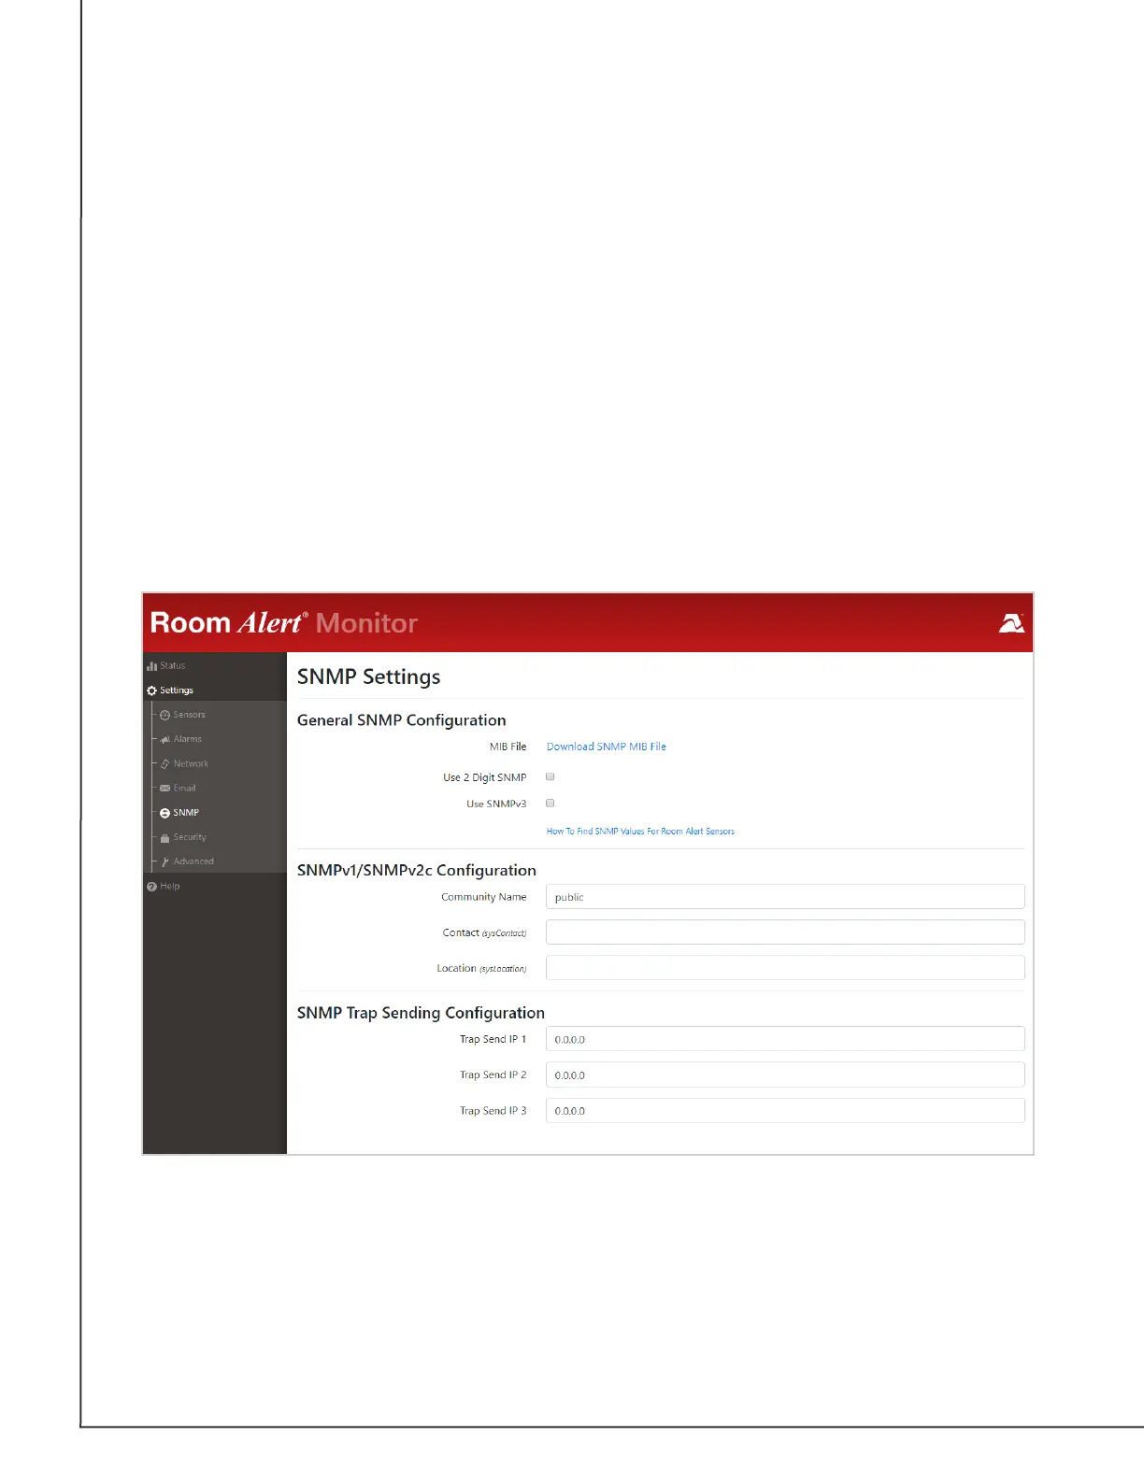Click the AVTECH logo icon in header

coord(1011,623)
